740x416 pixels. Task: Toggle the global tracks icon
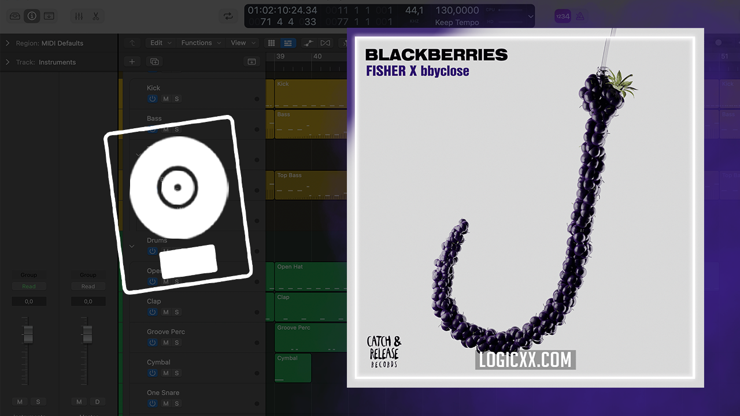251,61
